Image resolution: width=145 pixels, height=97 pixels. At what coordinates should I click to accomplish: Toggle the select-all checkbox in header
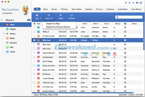34,24
